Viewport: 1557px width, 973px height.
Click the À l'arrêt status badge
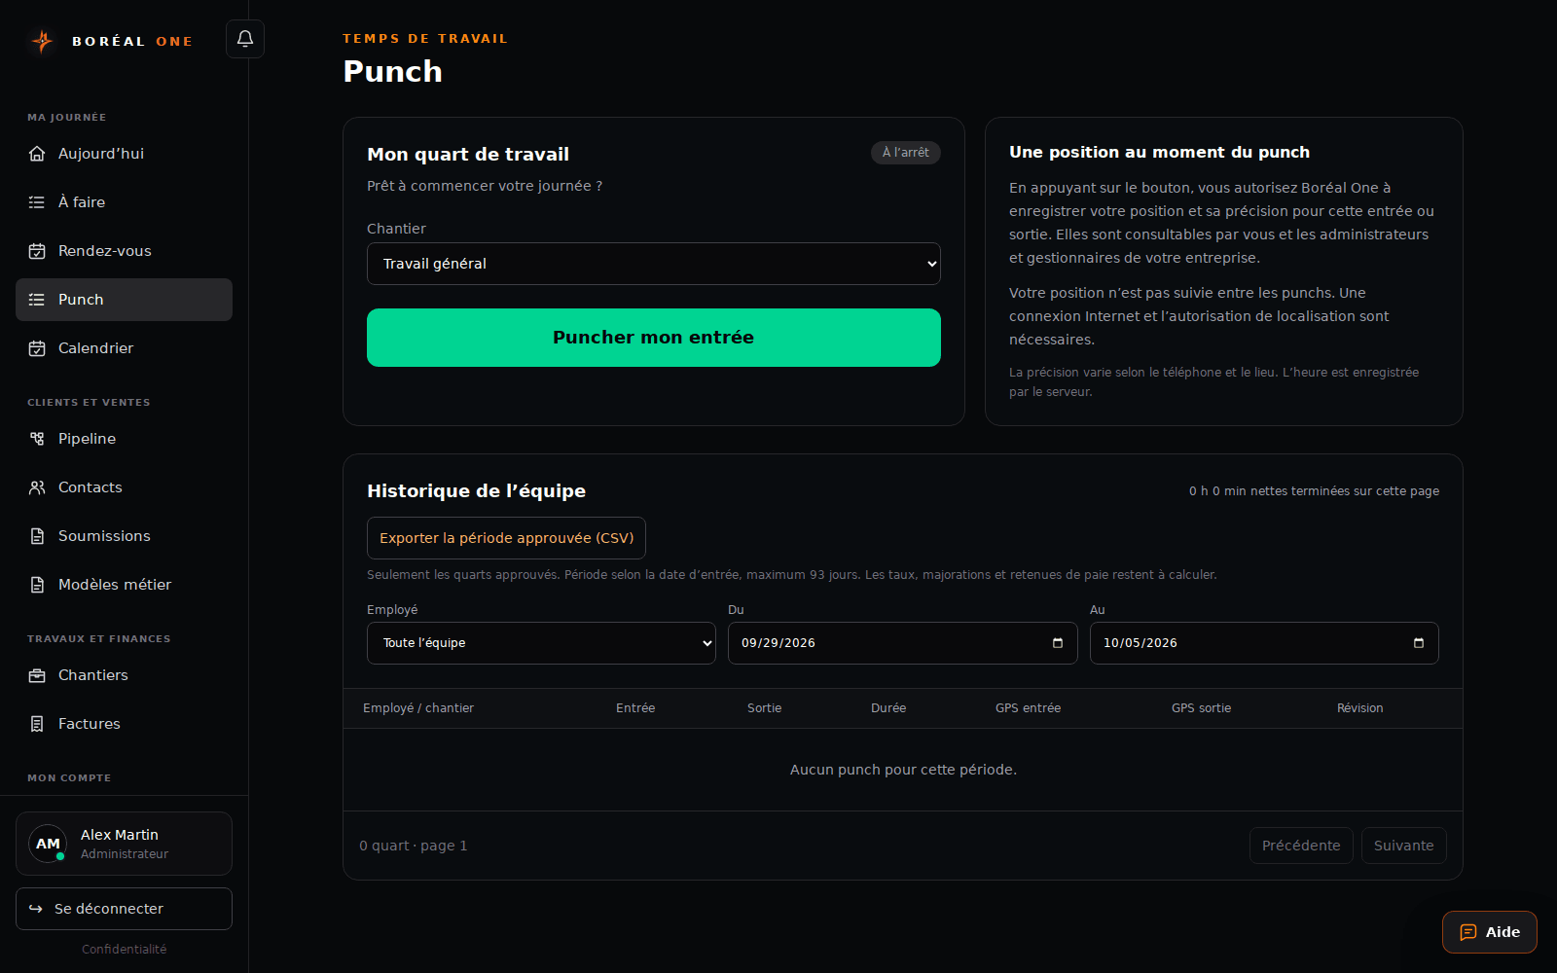click(906, 153)
